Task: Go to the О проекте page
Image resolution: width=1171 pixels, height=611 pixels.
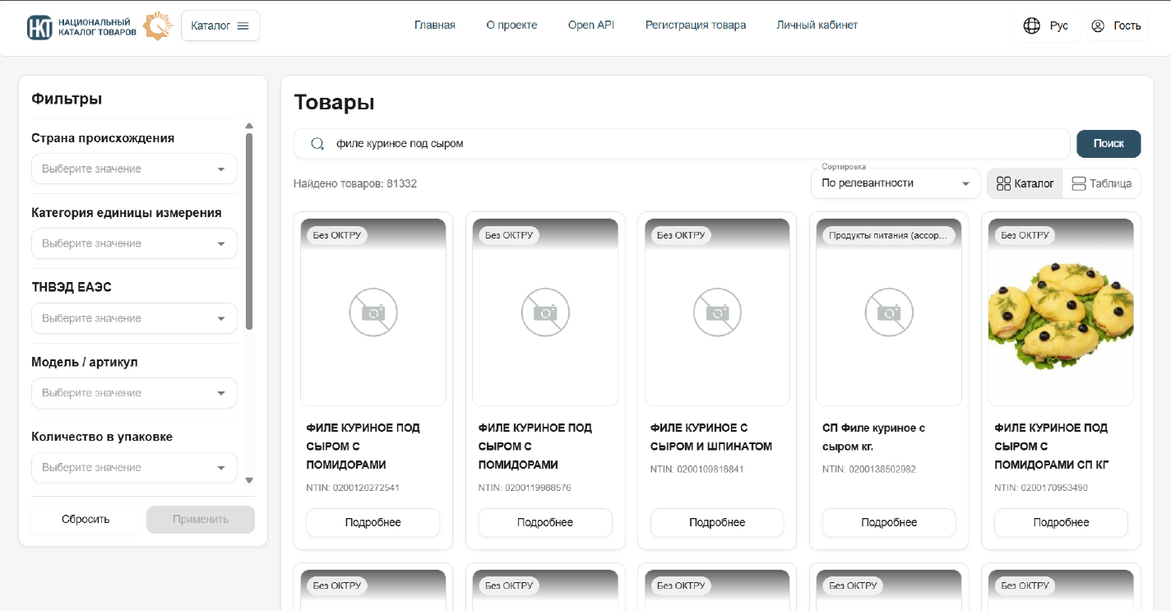Action: [511, 25]
